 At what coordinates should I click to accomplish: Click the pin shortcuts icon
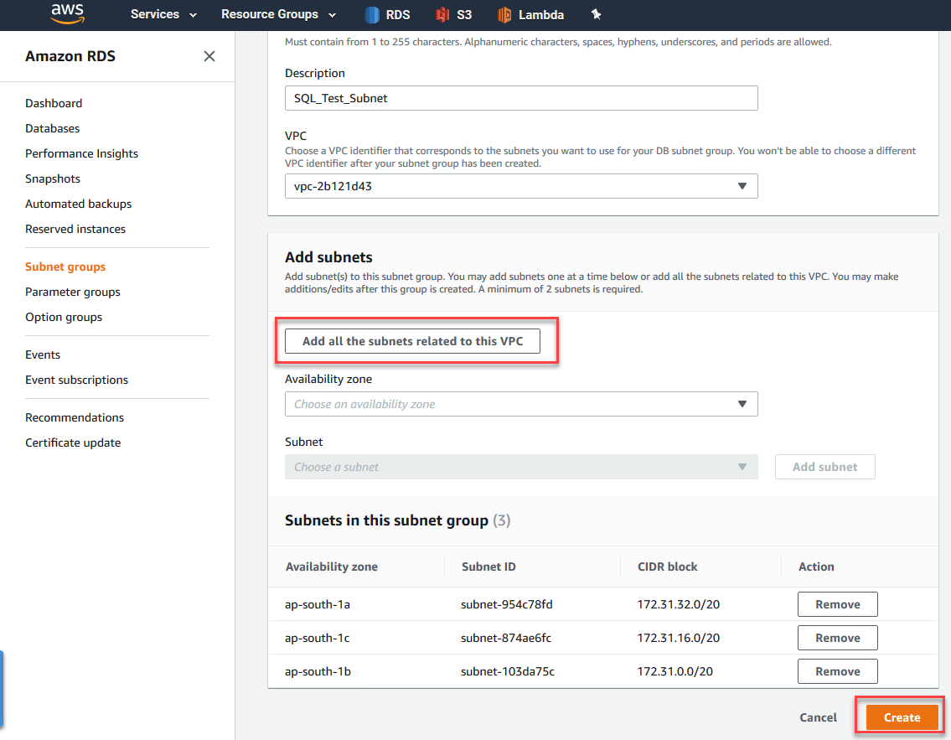click(597, 14)
